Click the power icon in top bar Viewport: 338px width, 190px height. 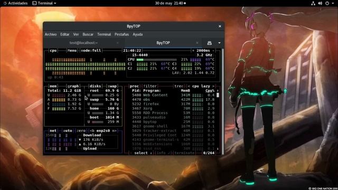tap(327, 3)
